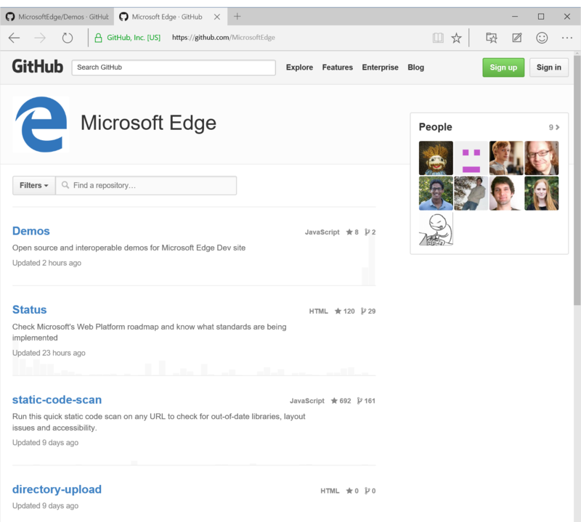This screenshot has height=522, width=581.
Task: Open the Blog nav link
Action: pos(415,68)
